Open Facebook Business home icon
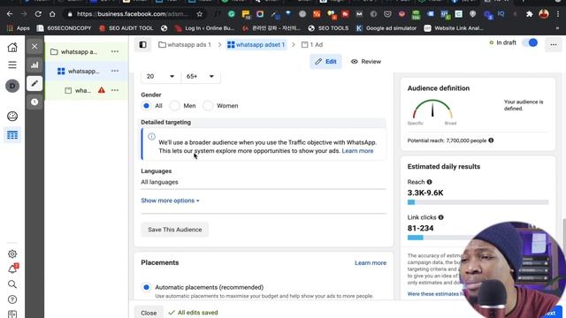 12,47
